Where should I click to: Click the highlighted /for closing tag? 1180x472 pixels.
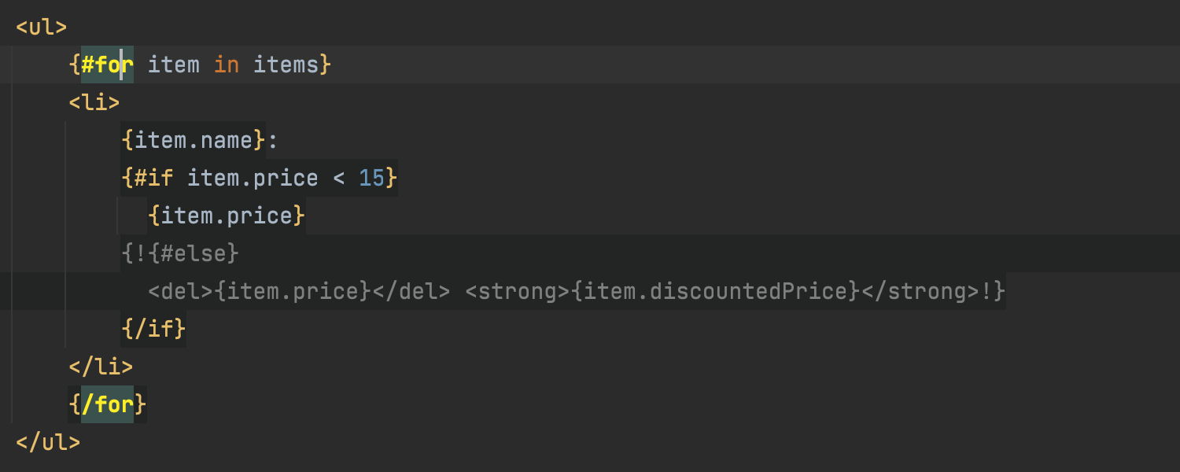(x=107, y=404)
